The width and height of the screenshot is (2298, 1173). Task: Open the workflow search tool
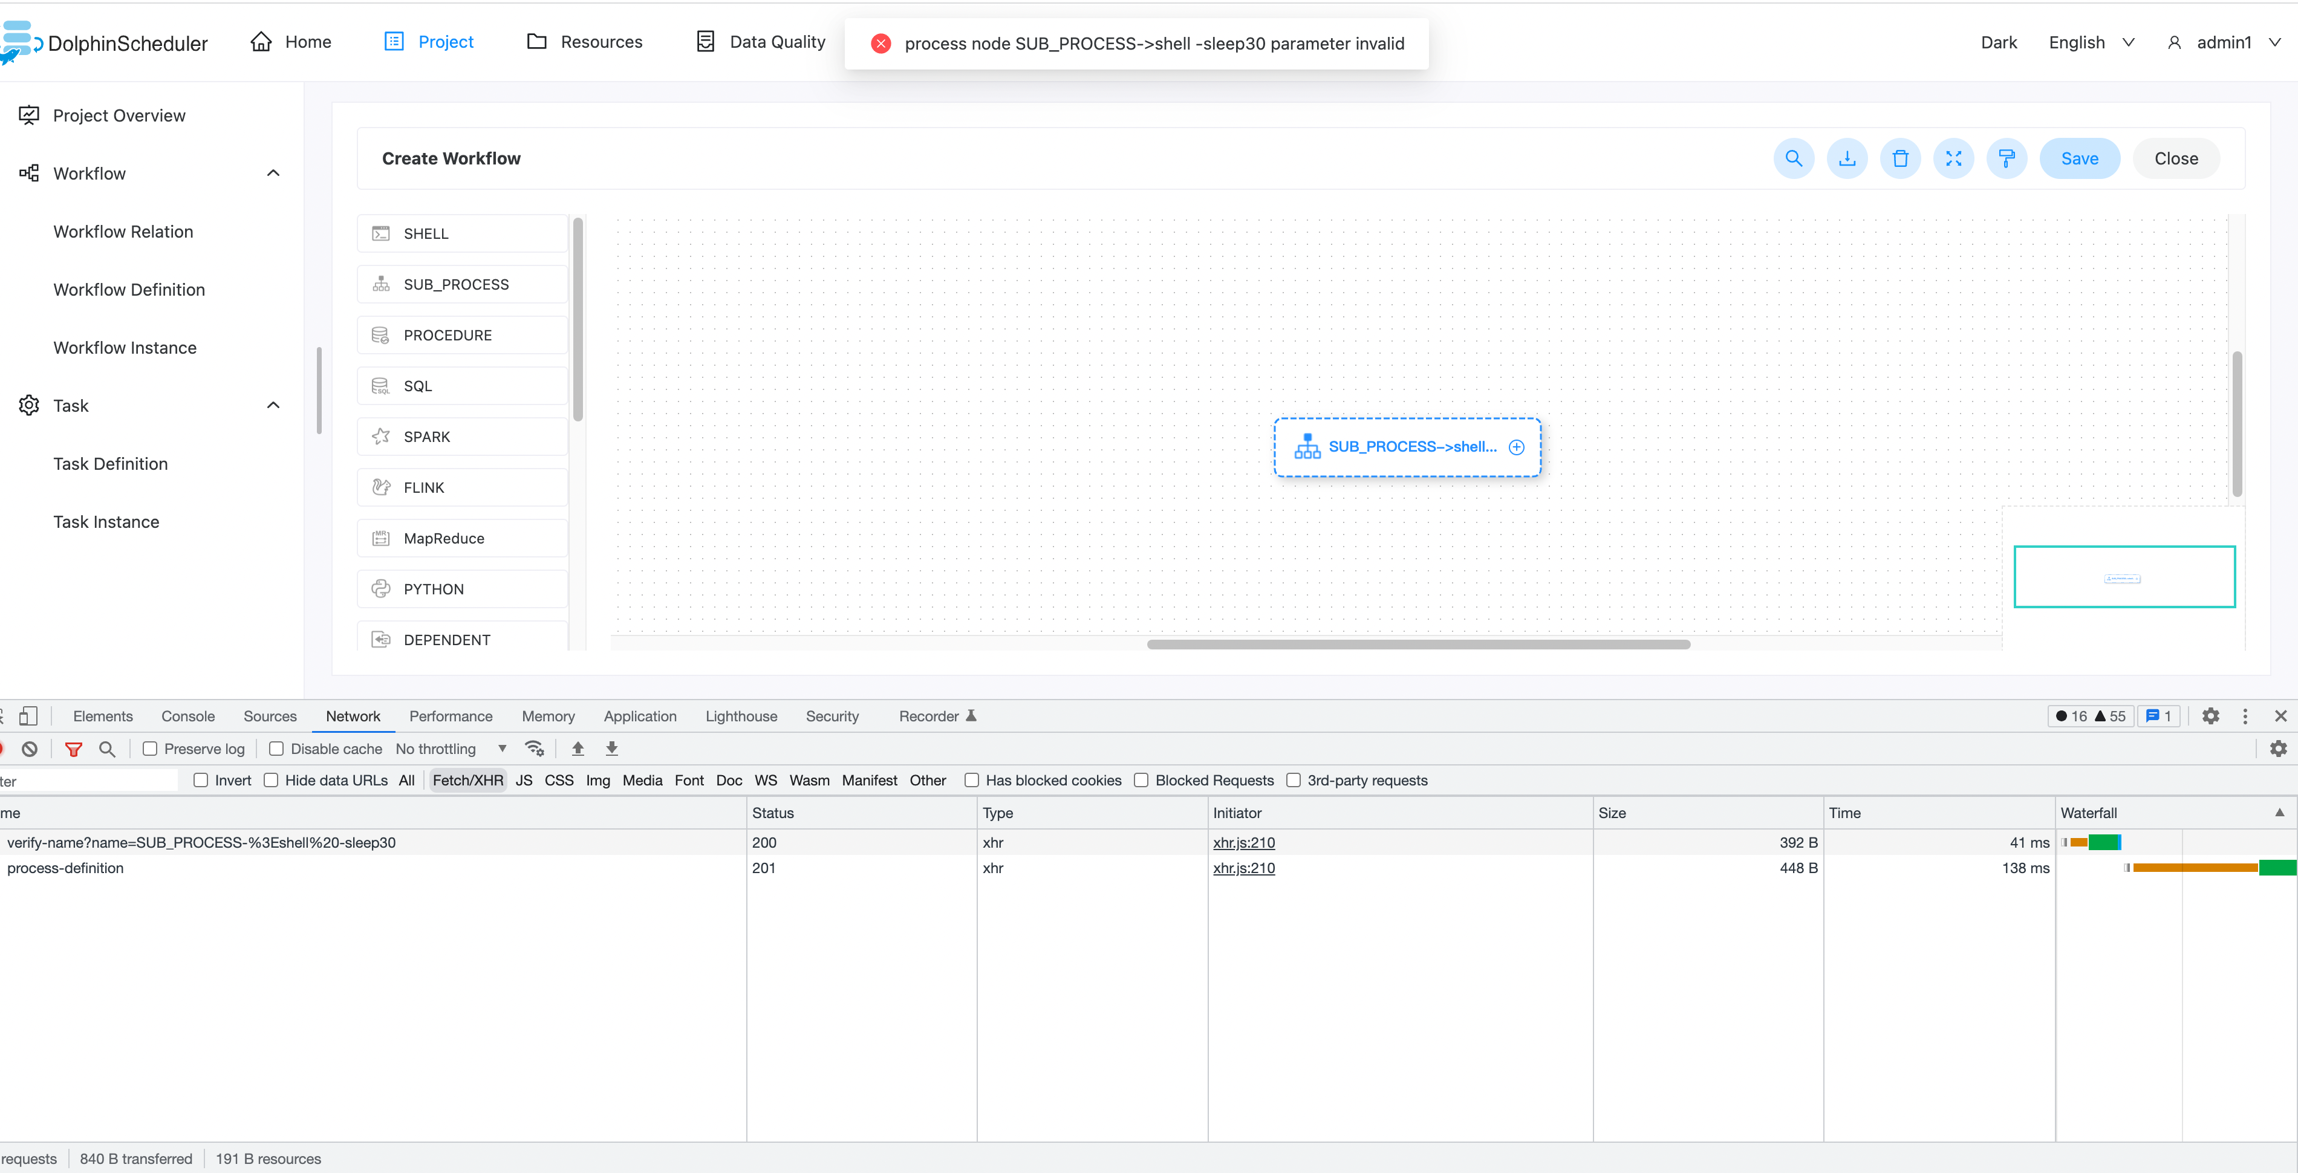tap(1794, 158)
